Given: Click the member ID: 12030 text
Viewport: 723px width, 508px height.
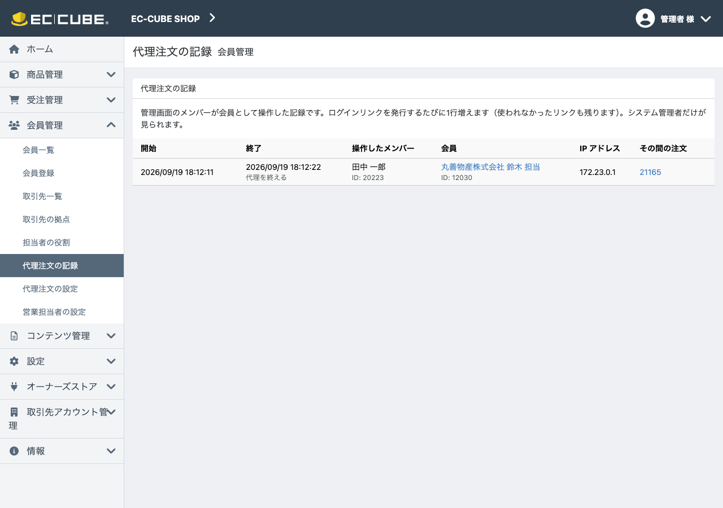Looking at the screenshot, I should click(x=456, y=178).
